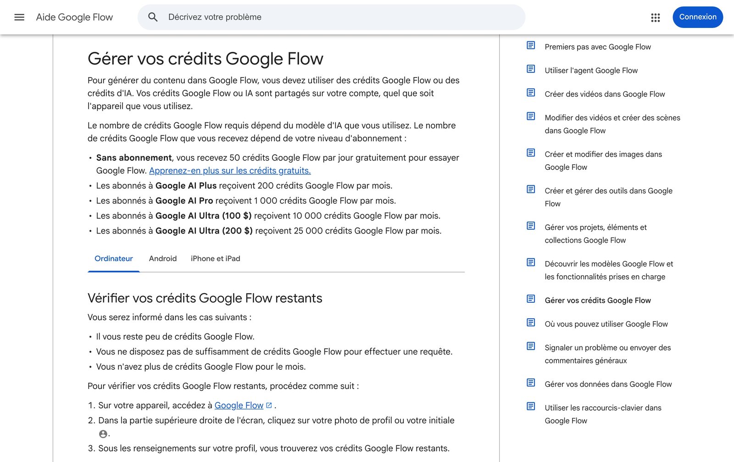Open Gérer vos projets, éléments et collections
The width and height of the screenshot is (734, 462).
pyautogui.click(x=596, y=234)
